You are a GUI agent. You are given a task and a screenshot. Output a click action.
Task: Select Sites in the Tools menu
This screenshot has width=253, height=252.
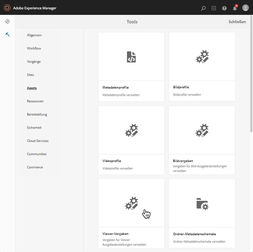30,75
